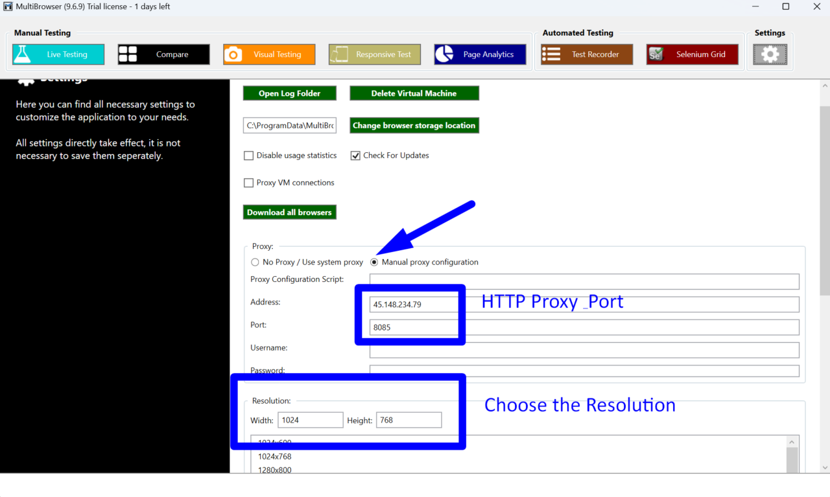Choose Manual proxy configuration

(x=374, y=262)
